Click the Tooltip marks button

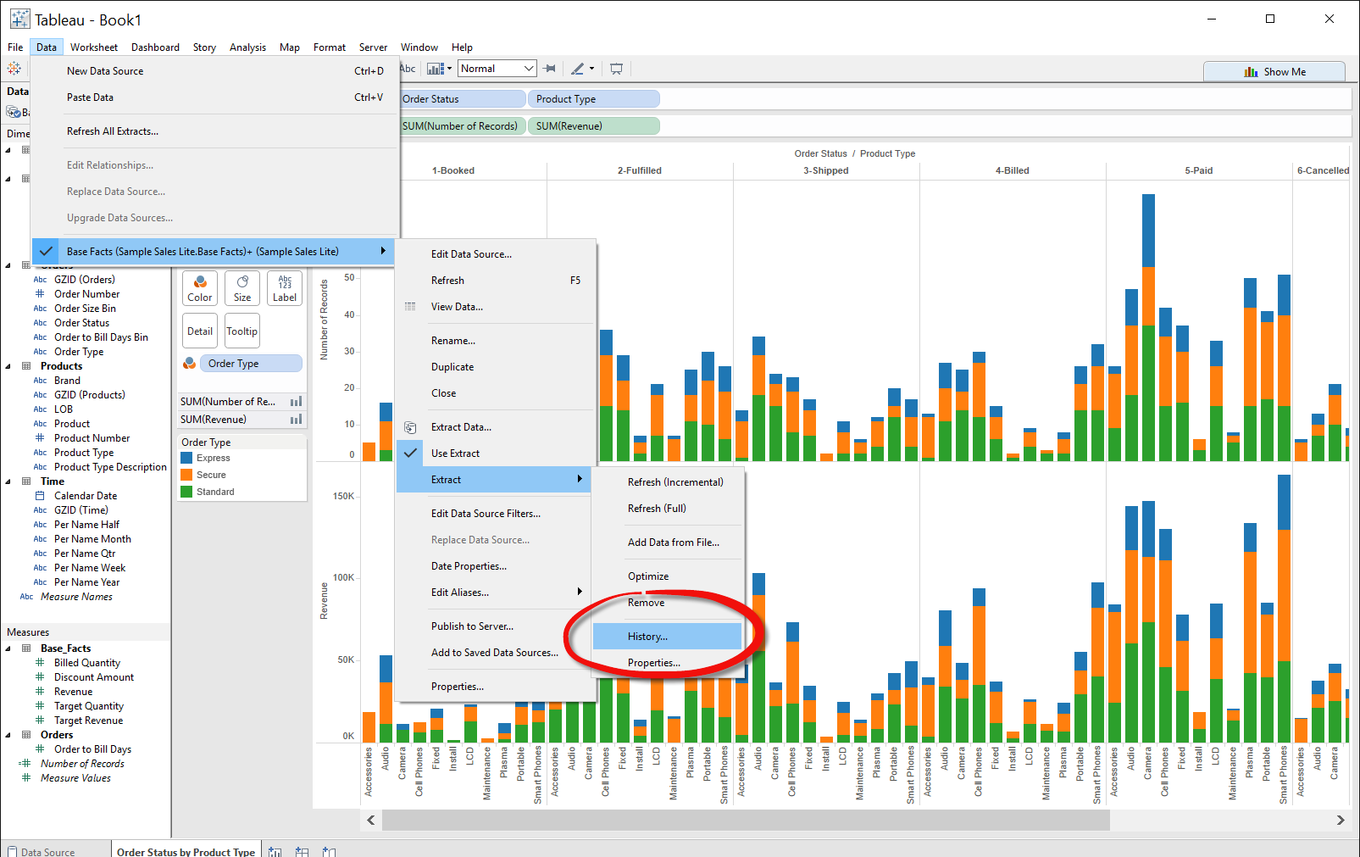[x=241, y=331]
